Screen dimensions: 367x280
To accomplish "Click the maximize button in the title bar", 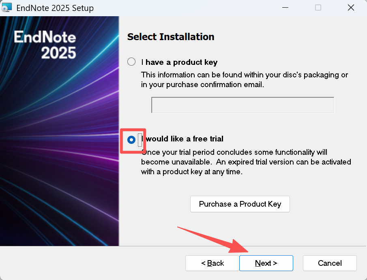I will (318, 8).
